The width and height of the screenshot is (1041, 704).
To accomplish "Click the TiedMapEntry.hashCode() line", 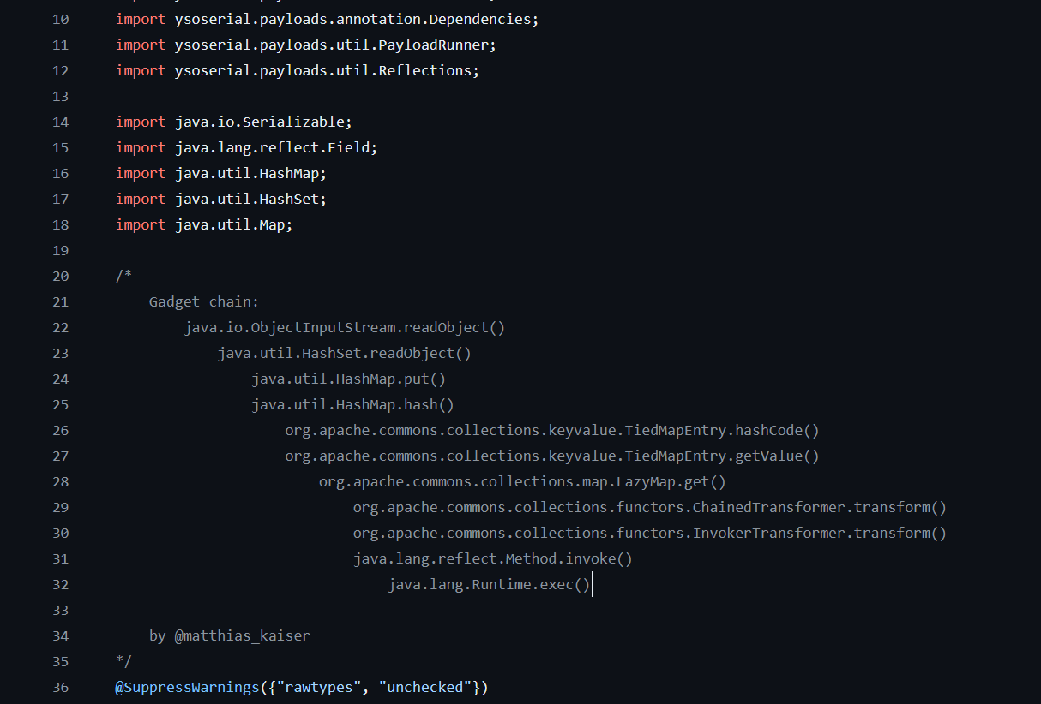I will [552, 430].
